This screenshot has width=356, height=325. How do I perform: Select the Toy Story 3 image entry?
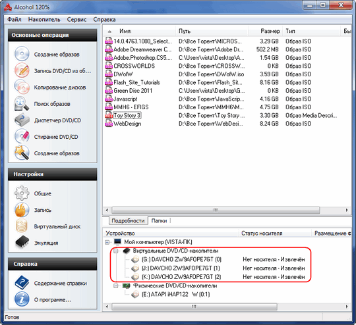point(127,115)
